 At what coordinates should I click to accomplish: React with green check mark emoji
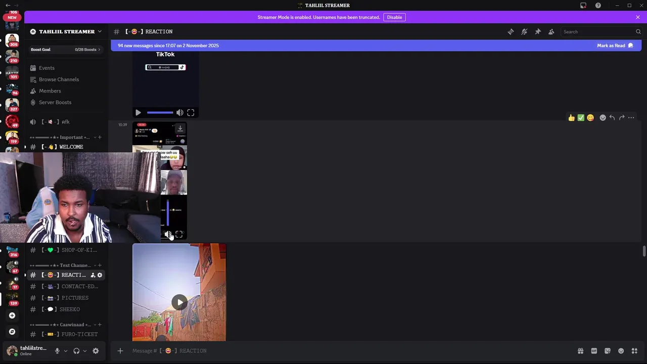pos(581,118)
